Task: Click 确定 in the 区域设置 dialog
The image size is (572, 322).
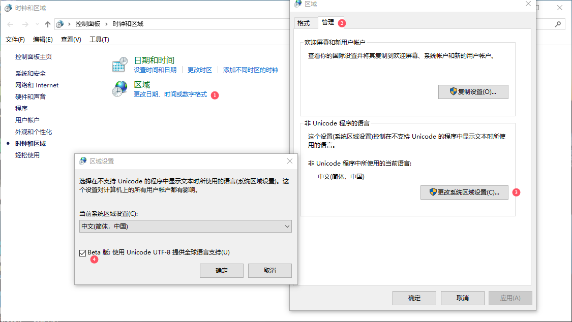Action: [222, 271]
